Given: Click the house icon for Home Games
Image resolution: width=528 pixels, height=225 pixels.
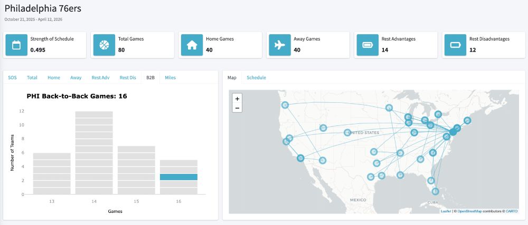Looking at the screenshot, I should tap(192, 45).
